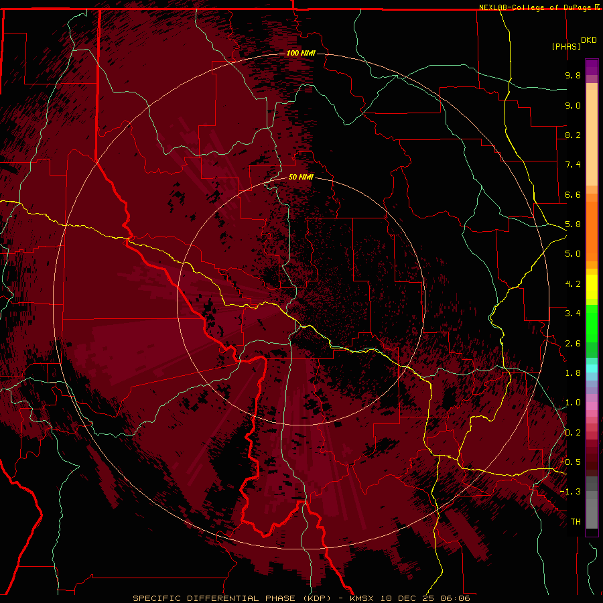Click the 100 NMI range ring label
Screen dimensions: 603x603
[301, 53]
